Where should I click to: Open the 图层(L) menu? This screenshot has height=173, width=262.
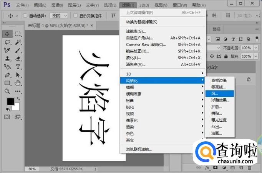coord(75,5)
